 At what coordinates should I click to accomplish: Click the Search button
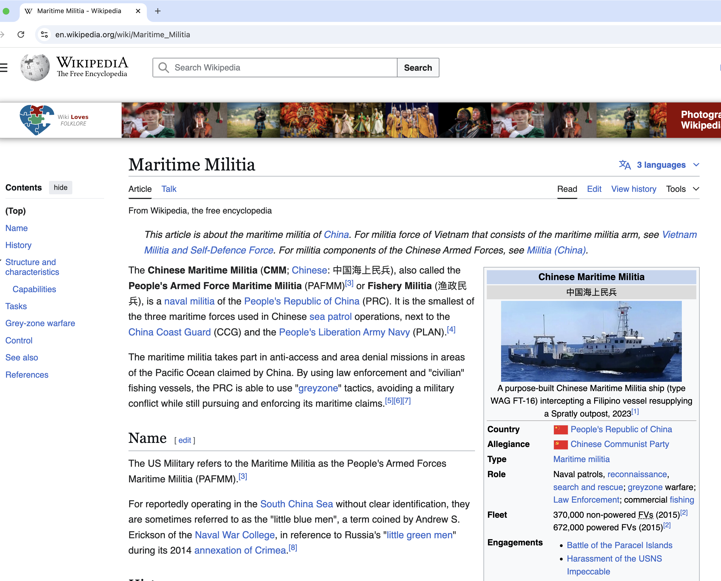(418, 68)
